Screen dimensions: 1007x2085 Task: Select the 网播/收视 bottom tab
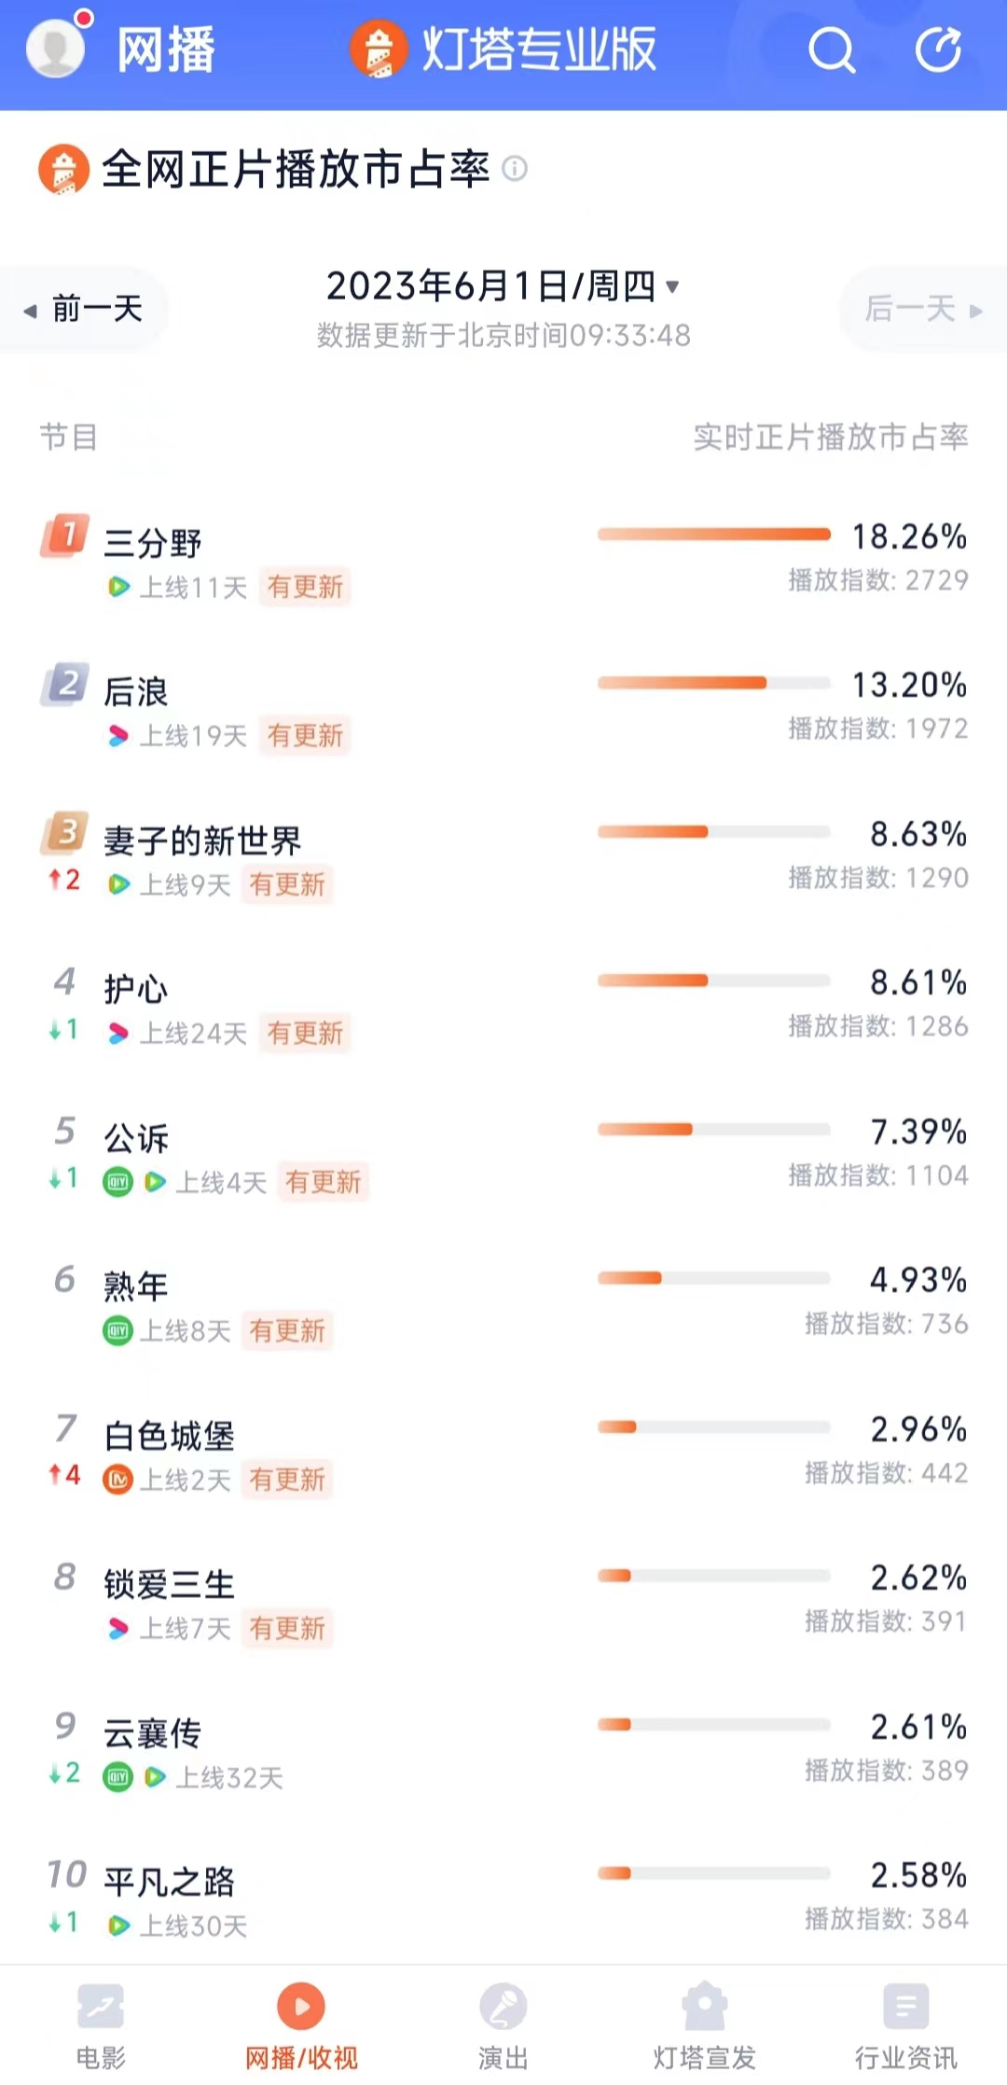(301, 2022)
